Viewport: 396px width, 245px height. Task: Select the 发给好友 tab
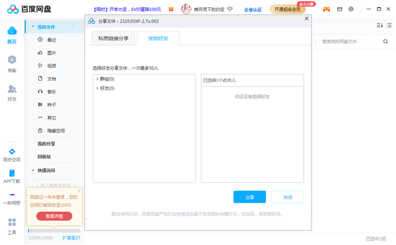(158, 38)
